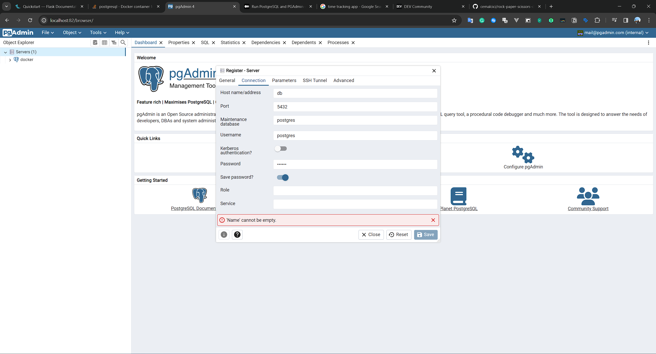Bookmark this page with the star icon
Viewport: 656px width, 354px height.
tap(454, 21)
